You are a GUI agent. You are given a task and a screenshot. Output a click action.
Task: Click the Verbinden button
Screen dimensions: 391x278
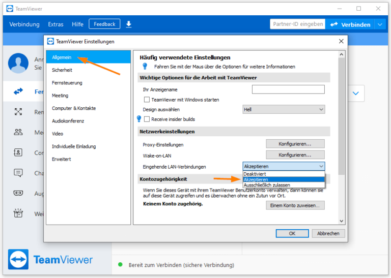[350, 24]
